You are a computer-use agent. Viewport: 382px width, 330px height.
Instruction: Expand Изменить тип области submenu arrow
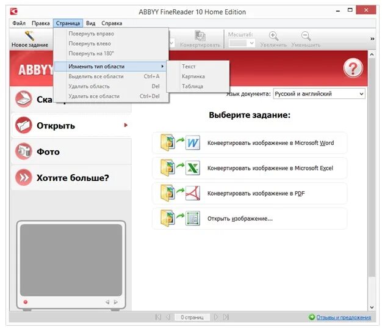[162, 67]
